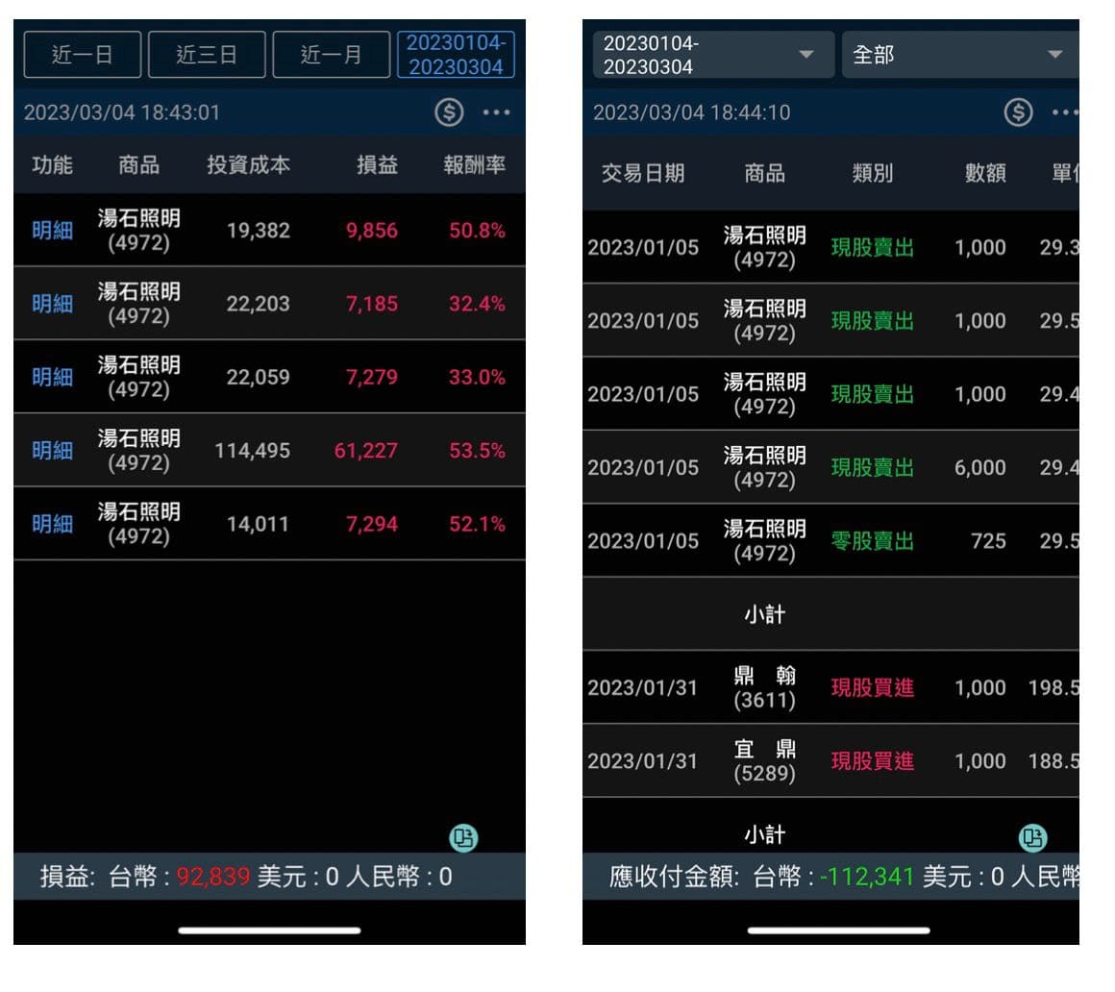Tap the 188.5 price cell

(1053, 761)
